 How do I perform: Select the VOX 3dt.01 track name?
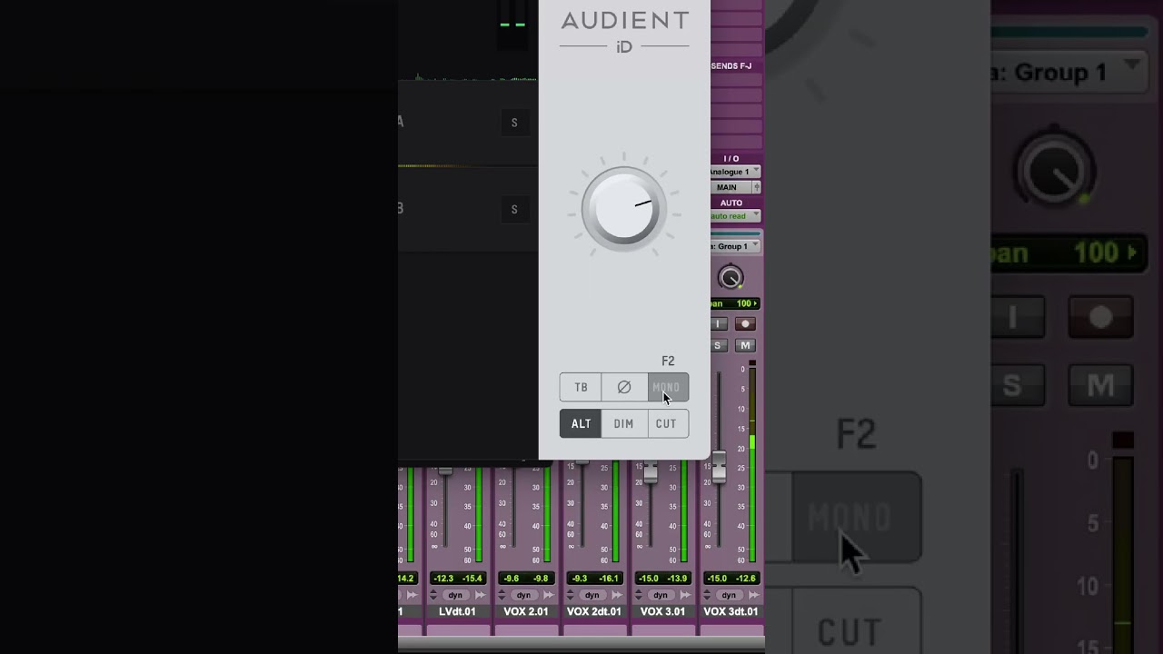coord(731,611)
